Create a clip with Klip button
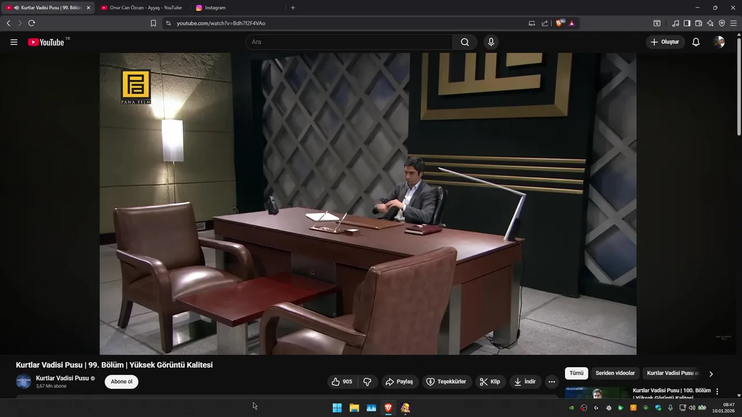Image resolution: width=742 pixels, height=417 pixels. tap(490, 382)
